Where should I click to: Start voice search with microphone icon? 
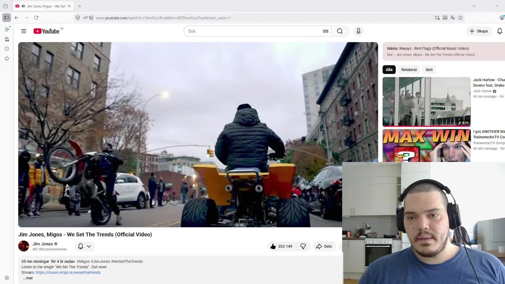[x=358, y=31]
